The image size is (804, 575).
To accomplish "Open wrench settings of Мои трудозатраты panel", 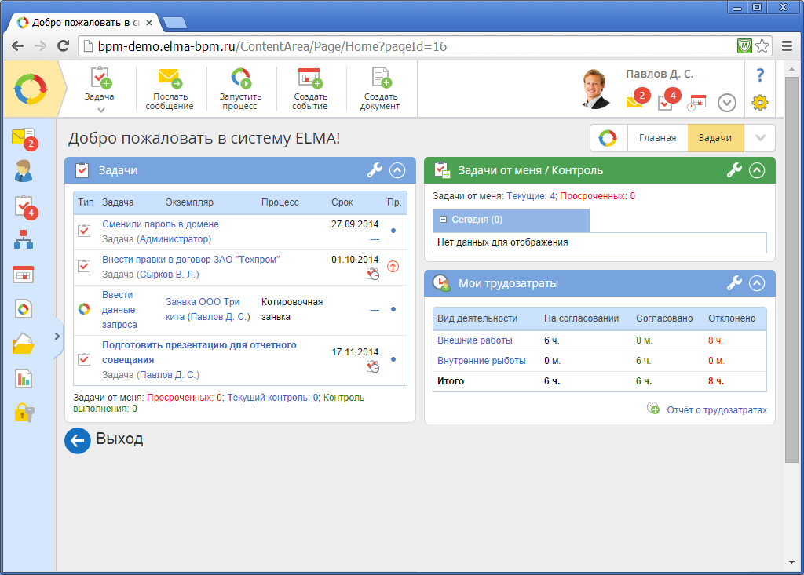I will coord(734,283).
